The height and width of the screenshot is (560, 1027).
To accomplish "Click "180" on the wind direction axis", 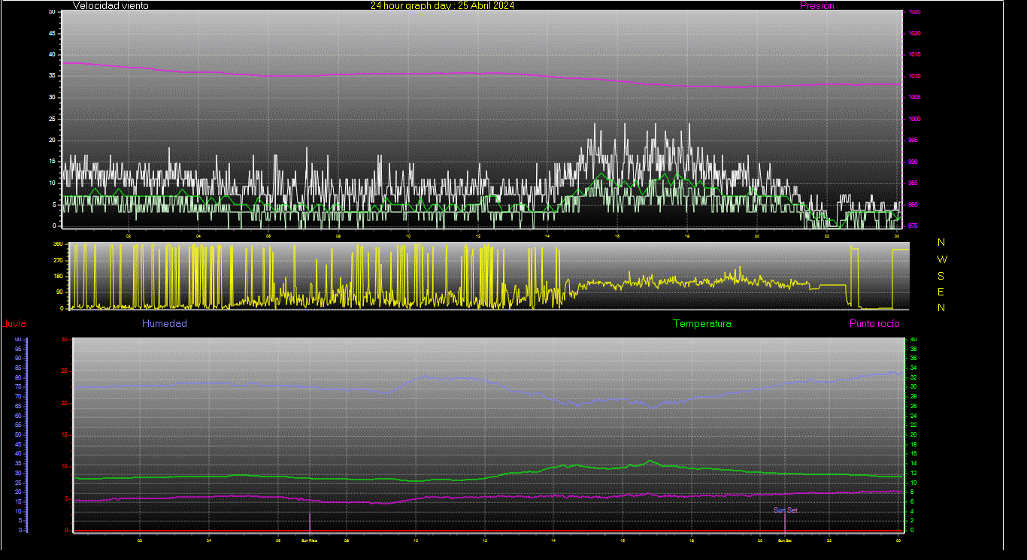I will click(x=58, y=277).
